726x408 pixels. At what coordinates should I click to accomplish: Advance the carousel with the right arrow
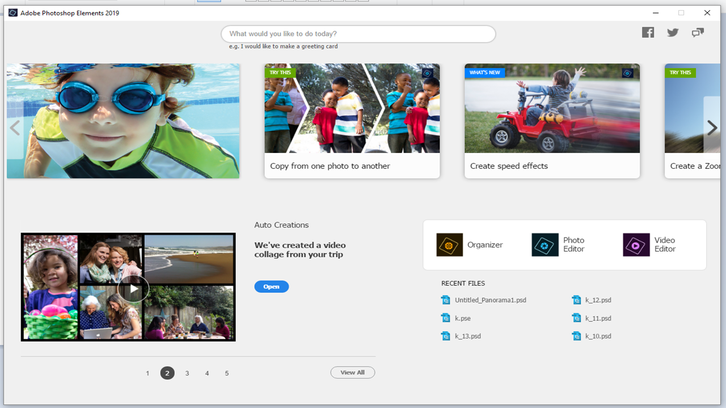[x=712, y=127]
